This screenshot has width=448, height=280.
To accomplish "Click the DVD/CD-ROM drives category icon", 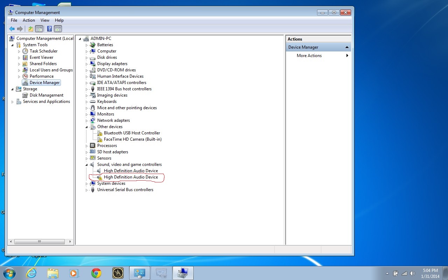I will [92, 70].
